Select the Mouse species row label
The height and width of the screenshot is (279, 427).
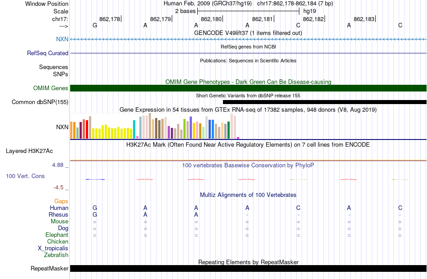tap(59, 222)
